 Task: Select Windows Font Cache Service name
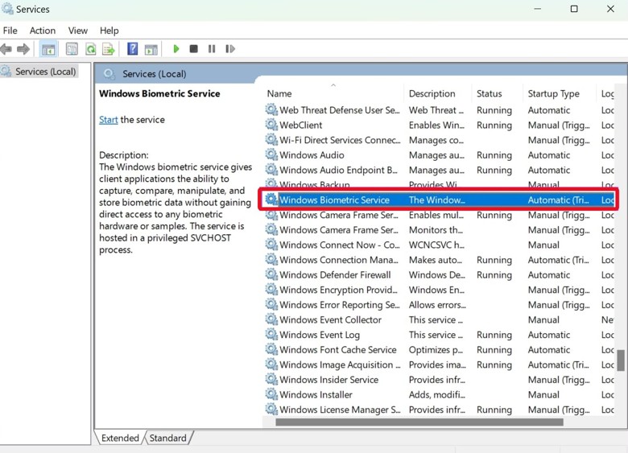point(338,350)
